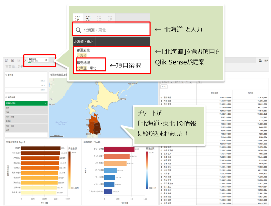271x206 pixels.
Task: Click the search input field containing 北海道
Action: 114,30
